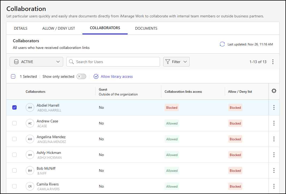Image resolution: width=286 pixels, height=194 pixels.
Task: Click the search magnifier icon
Action: [71, 62]
